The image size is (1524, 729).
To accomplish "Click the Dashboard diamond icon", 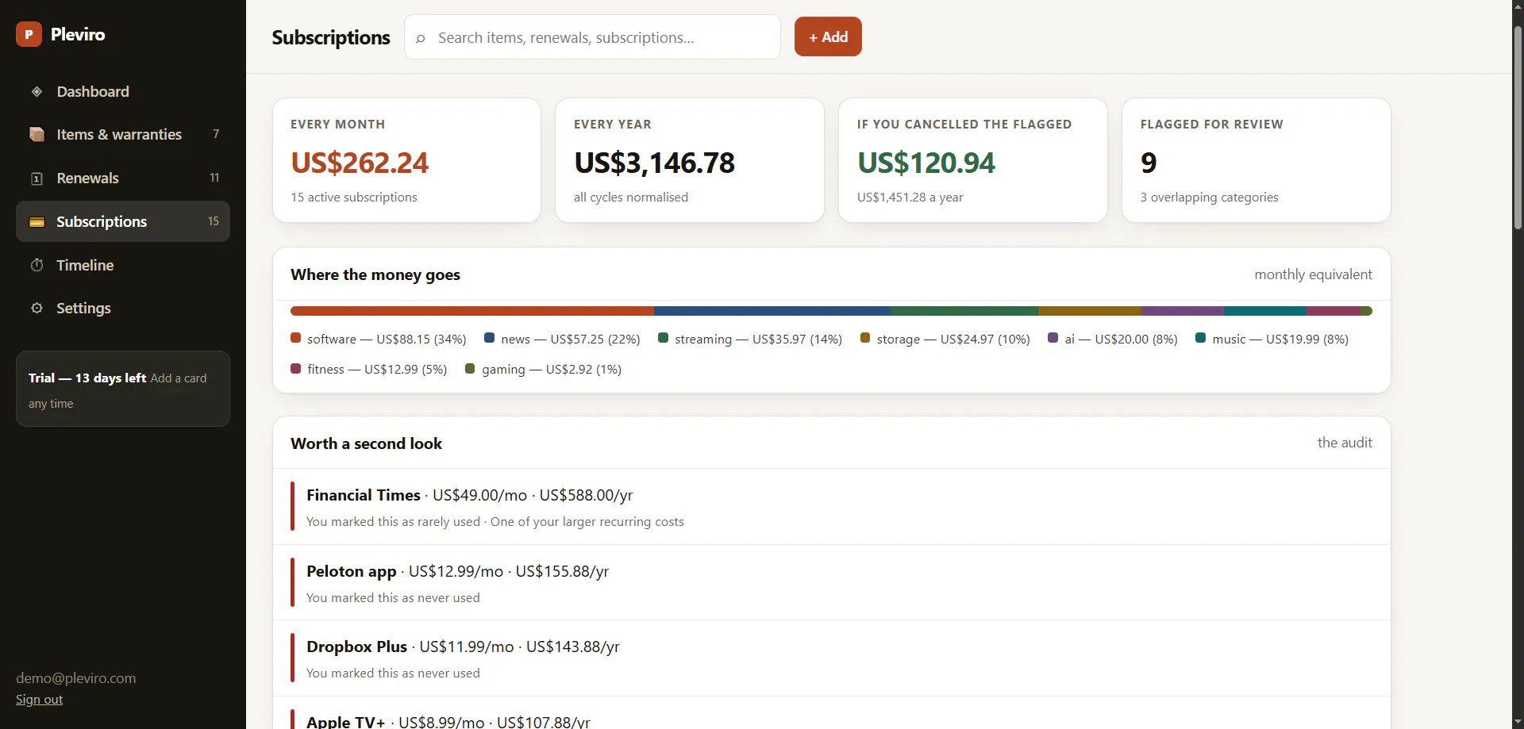I will click(x=37, y=91).
